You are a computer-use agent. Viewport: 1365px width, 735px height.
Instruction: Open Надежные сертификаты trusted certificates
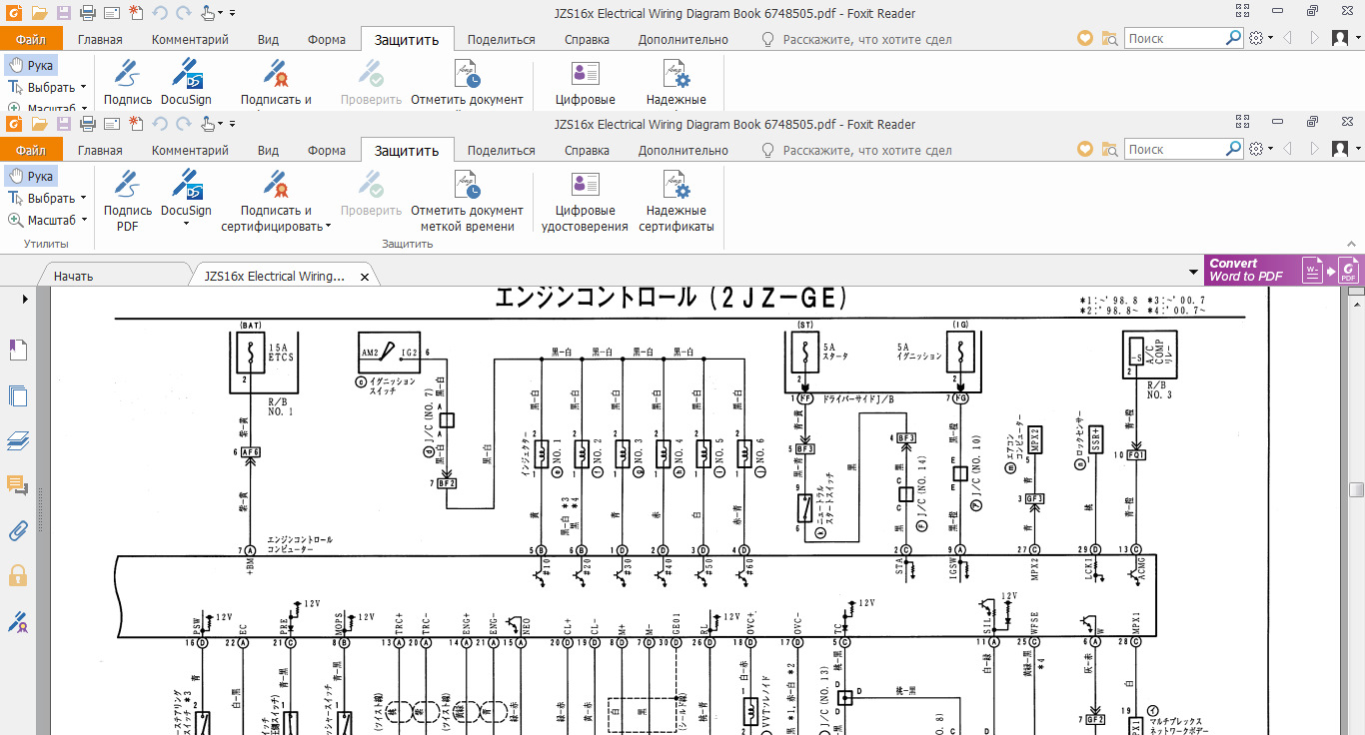(x=677, y=200)
